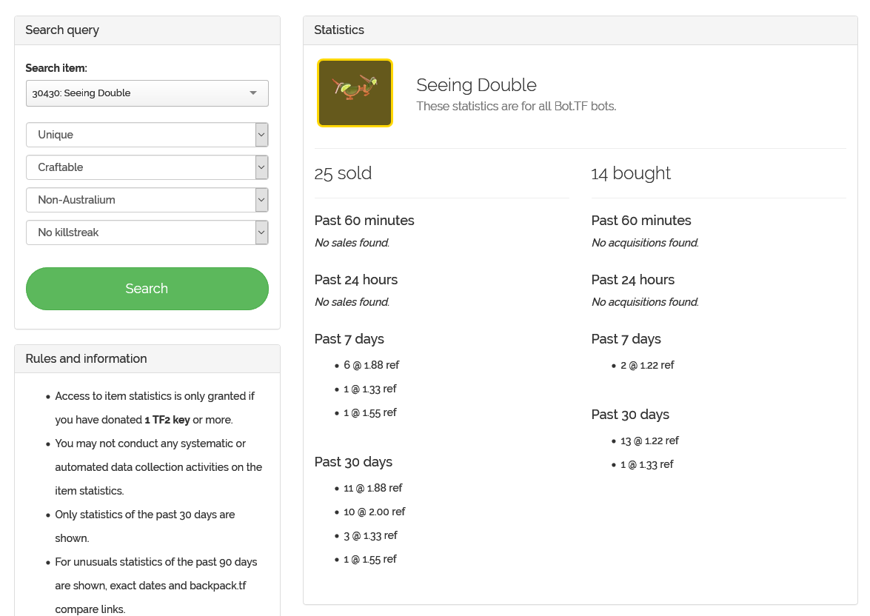Click the Seeing Double title text
This screenshot has width=870, height=616.
coord(476,85)
